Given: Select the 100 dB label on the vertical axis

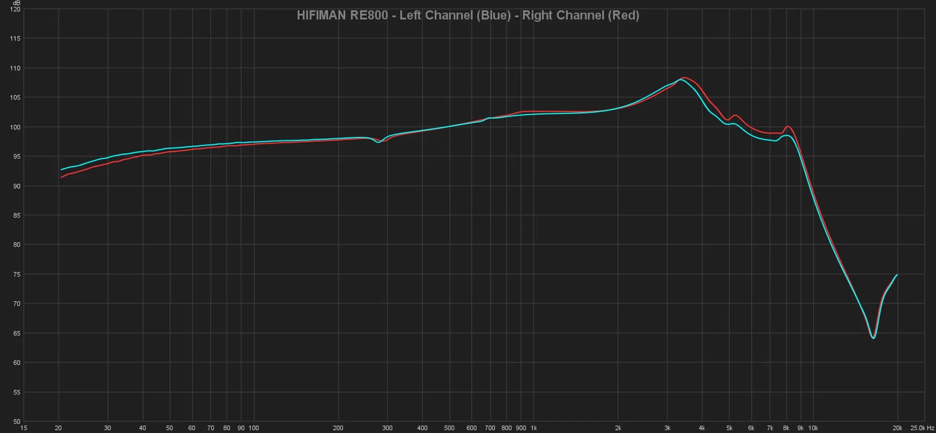Looking at the screenshot, I should coord(15,127).
